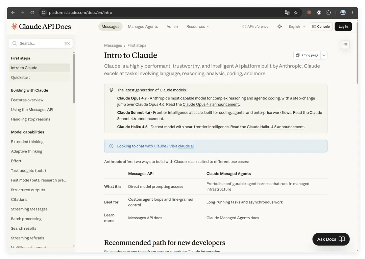
Task: Click the info circle icon in blue banner
Action: (111, 146)
